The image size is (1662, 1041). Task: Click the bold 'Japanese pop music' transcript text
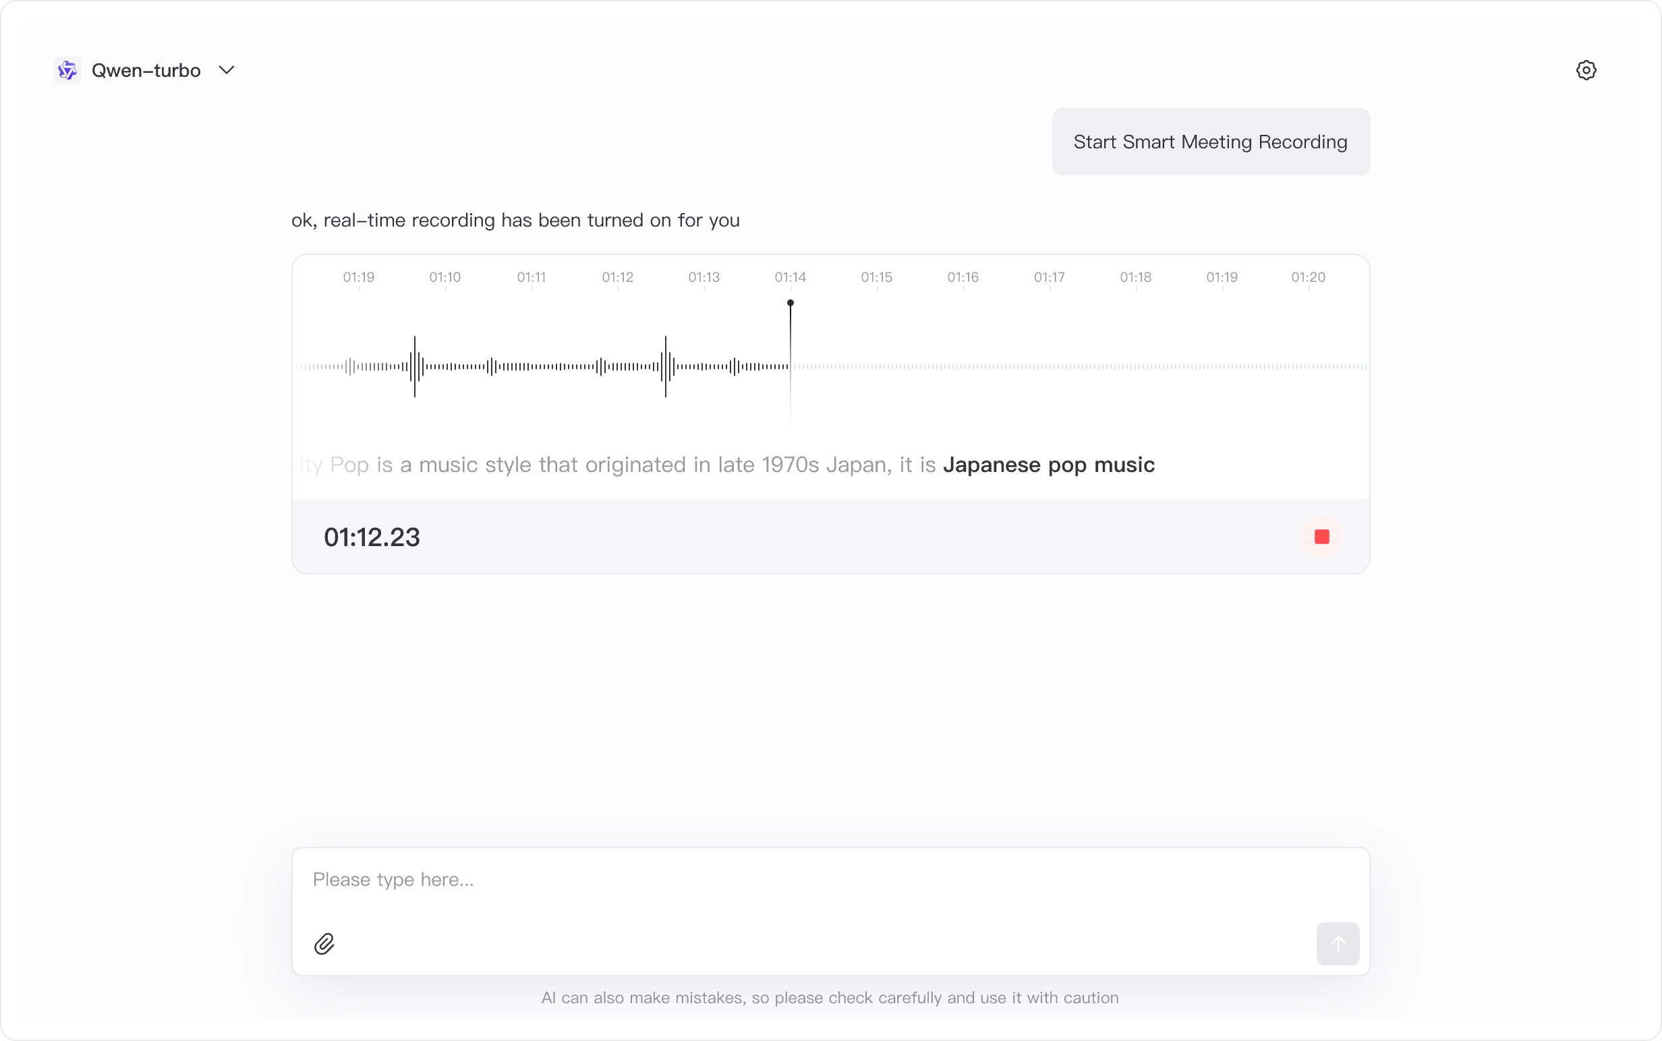[1048, 465]
